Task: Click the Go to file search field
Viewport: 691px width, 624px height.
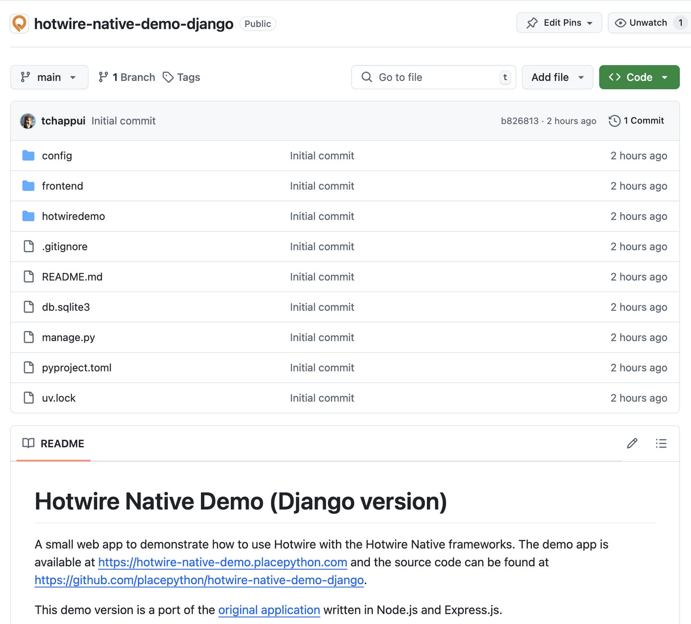Action: coord(433,77)
